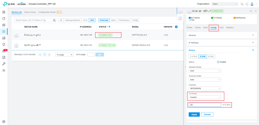Select the 6 GHz radio band
The height and width of the screenshot is (125, 259).
tap(211, 56)
